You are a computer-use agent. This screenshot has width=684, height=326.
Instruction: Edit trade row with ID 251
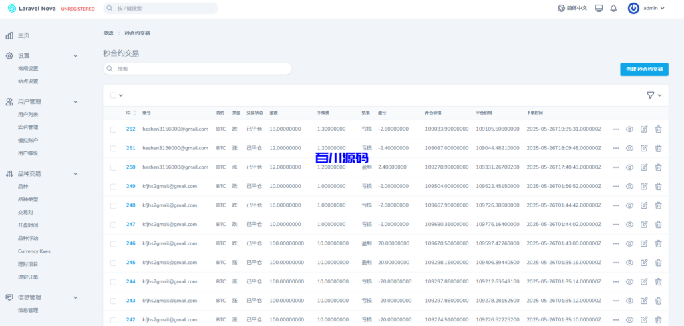[644, 148]
